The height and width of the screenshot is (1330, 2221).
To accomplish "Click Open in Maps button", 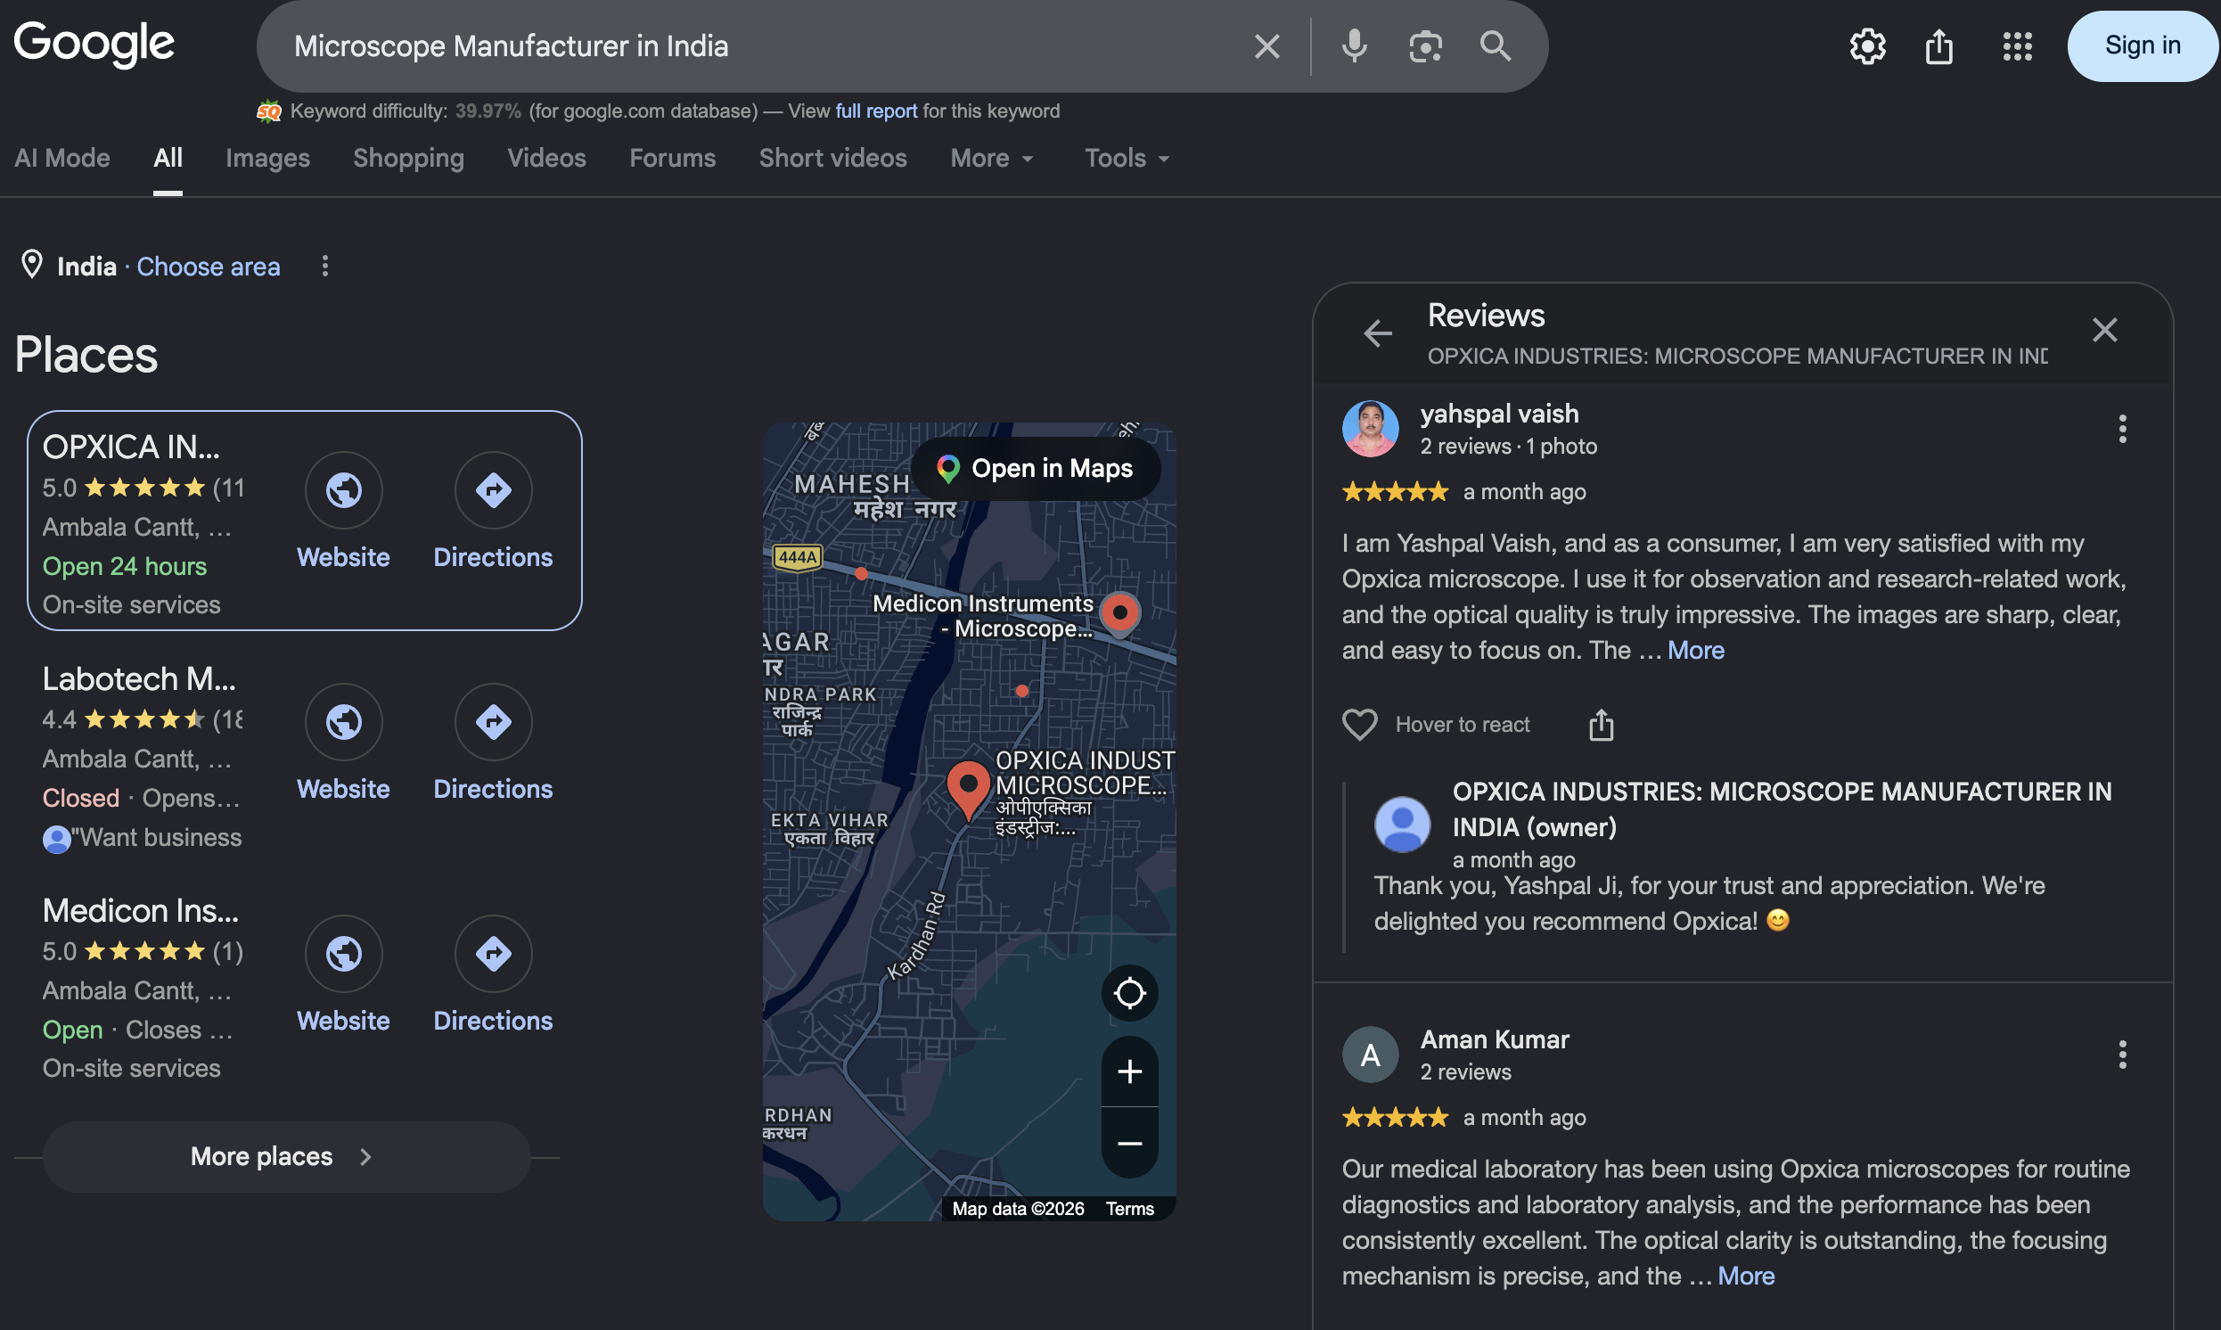I will (1035, 469).
